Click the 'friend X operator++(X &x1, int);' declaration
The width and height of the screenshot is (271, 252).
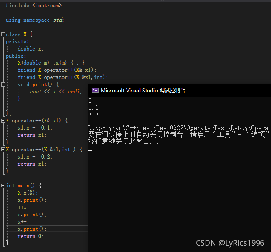coord(63,77)
